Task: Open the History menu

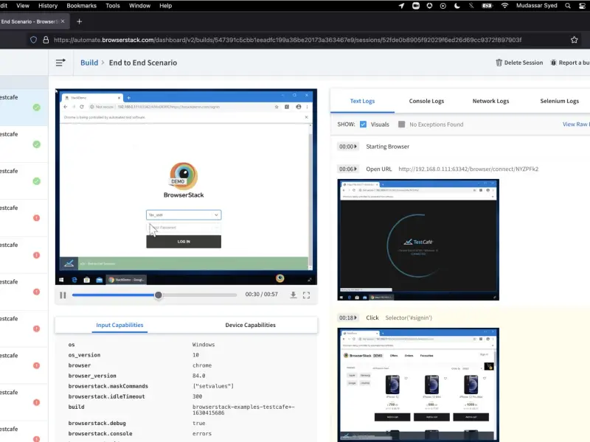Action: pos(48,6)
